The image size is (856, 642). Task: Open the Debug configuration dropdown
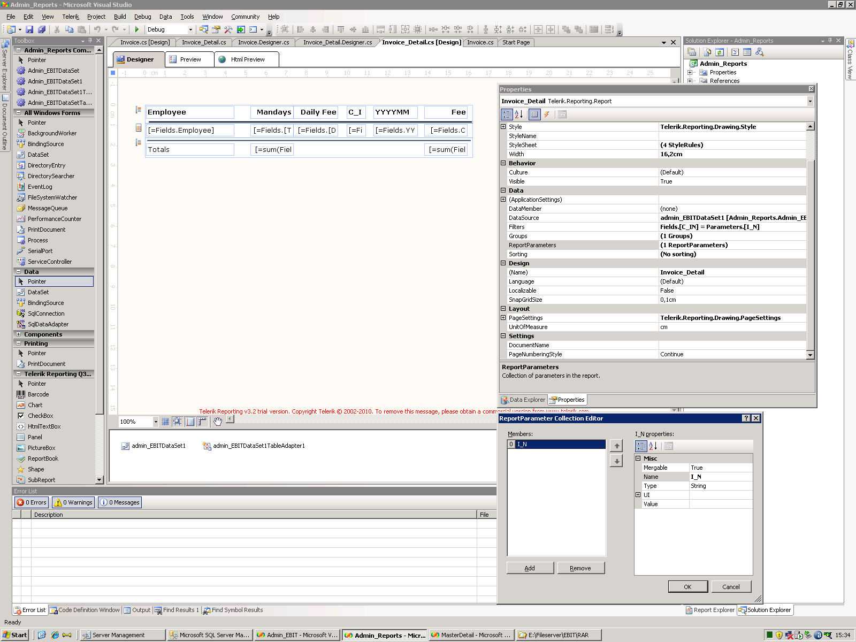point(190,29)
